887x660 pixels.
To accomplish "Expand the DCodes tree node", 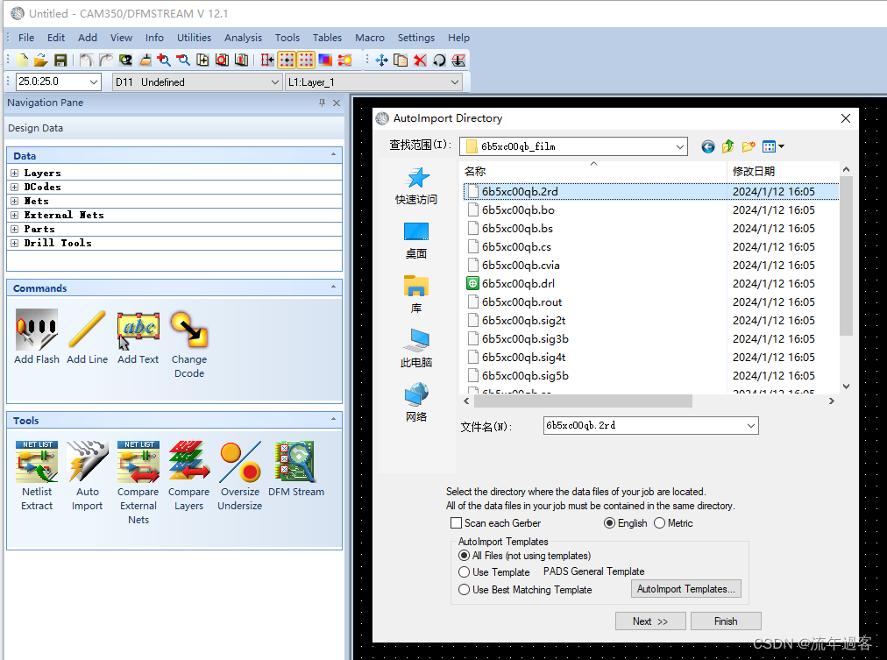I will click(x=15, y=188).
